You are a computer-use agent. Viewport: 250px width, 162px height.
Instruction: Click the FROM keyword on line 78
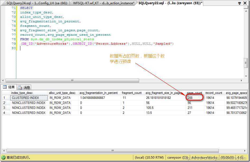(24, 39)
